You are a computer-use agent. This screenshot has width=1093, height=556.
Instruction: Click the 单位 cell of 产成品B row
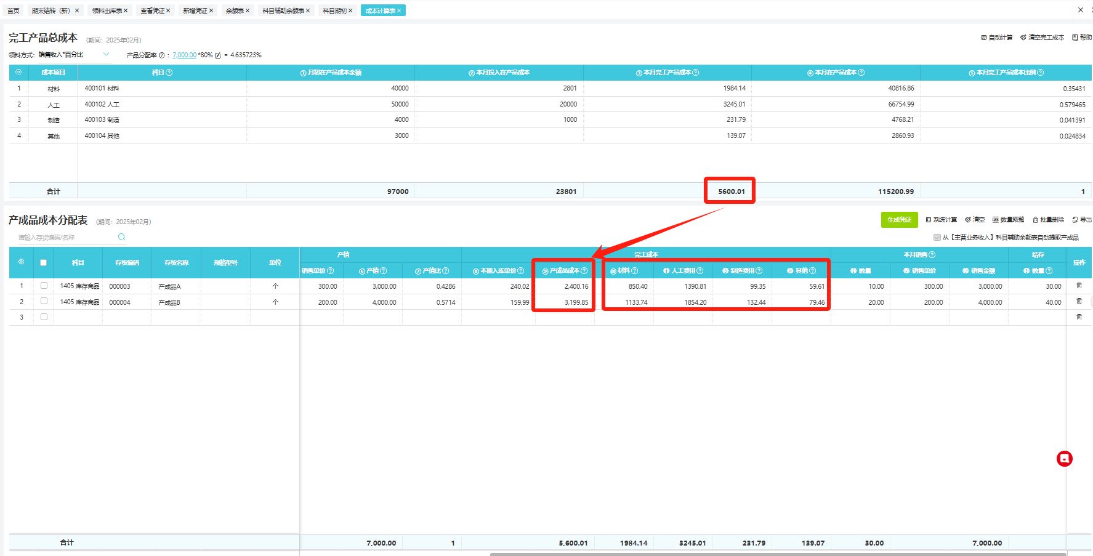tap(275, 302)
